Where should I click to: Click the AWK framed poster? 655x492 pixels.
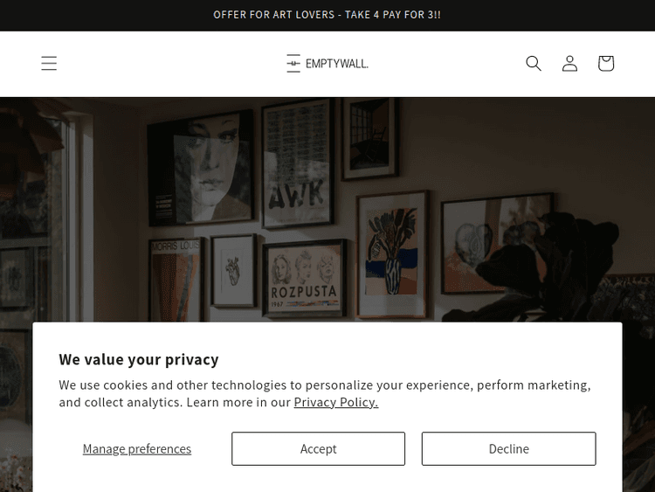298,164
